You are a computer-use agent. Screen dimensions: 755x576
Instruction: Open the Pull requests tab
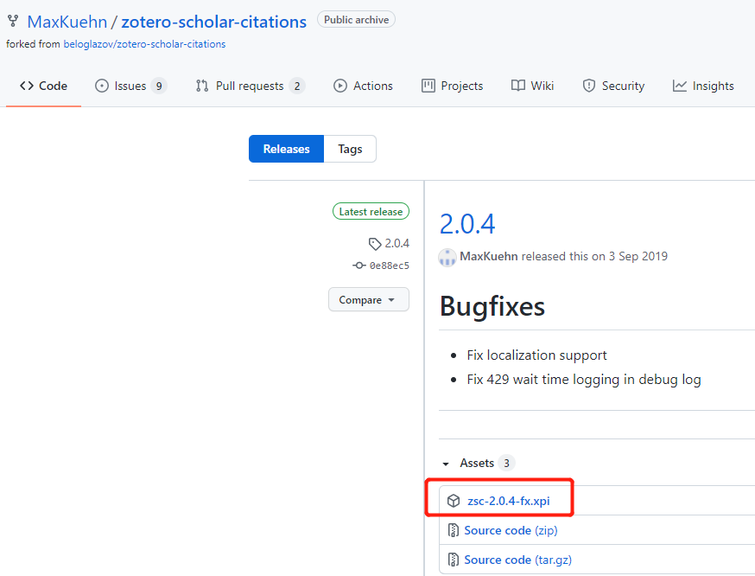click(250, 86)
